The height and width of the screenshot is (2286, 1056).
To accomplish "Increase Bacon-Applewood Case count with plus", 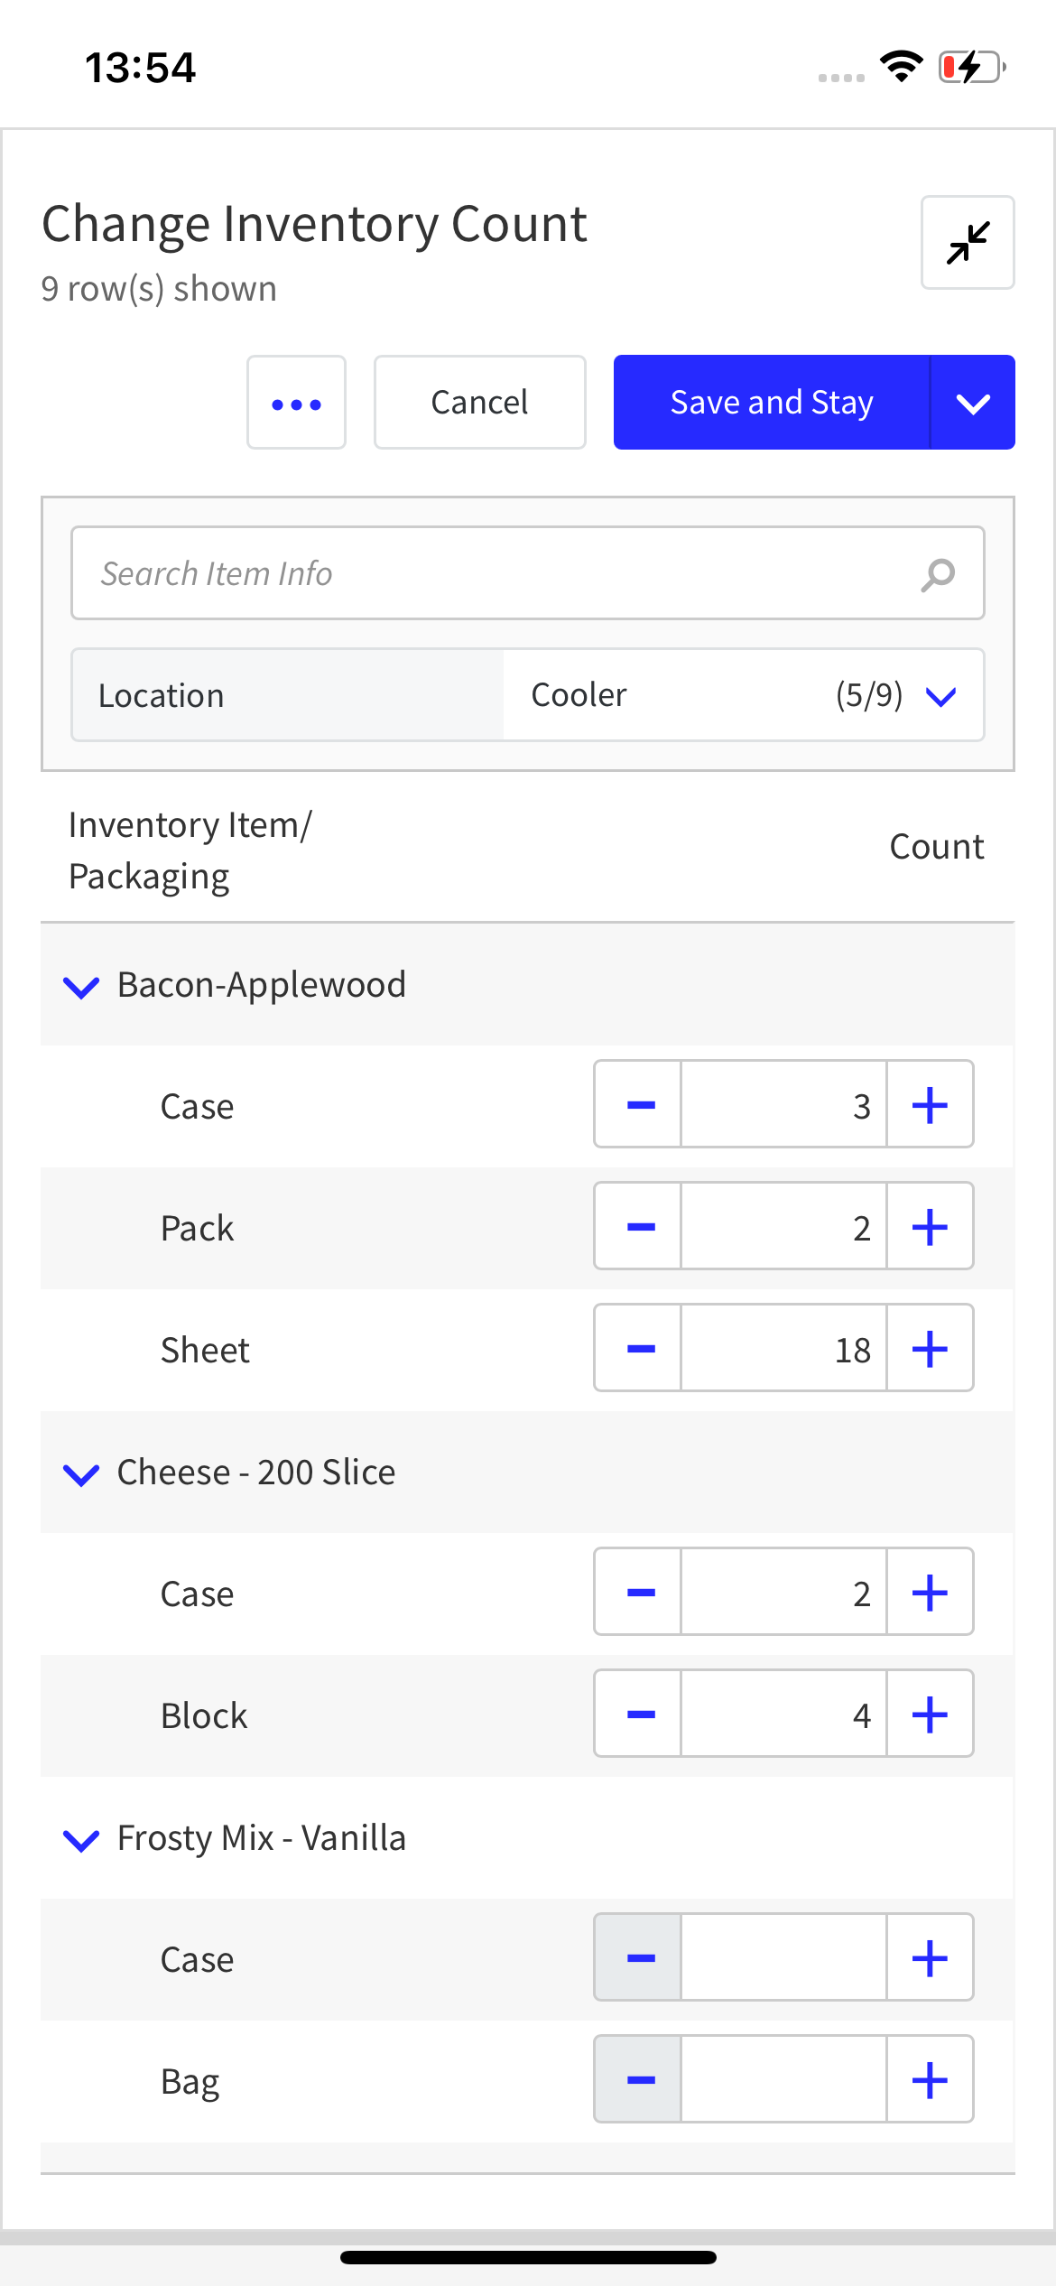I will coord(931,1105).
